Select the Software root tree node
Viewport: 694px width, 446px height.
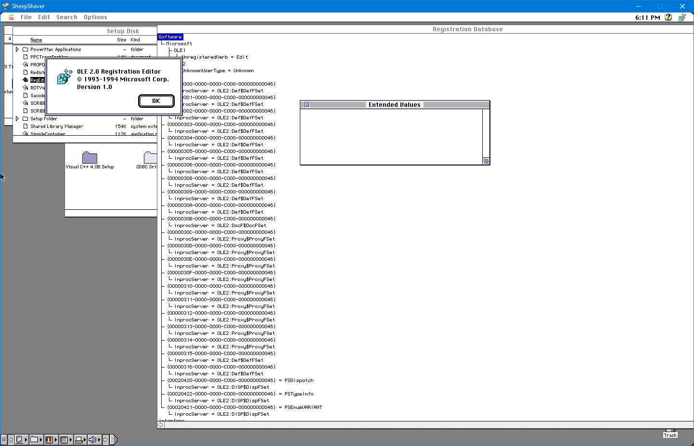[x=170, y=37]
